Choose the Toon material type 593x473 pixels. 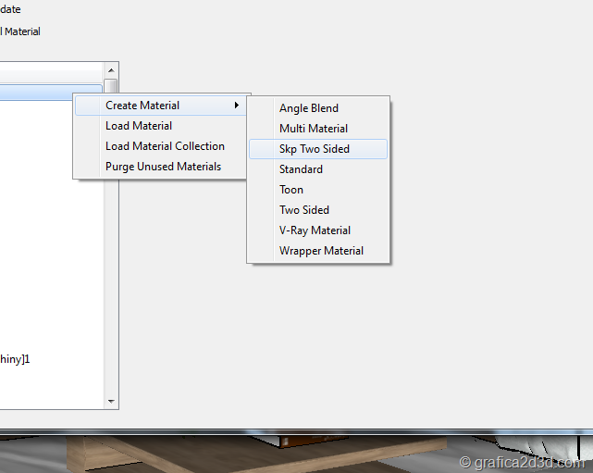pyautogui.click(x=291, y=190)
